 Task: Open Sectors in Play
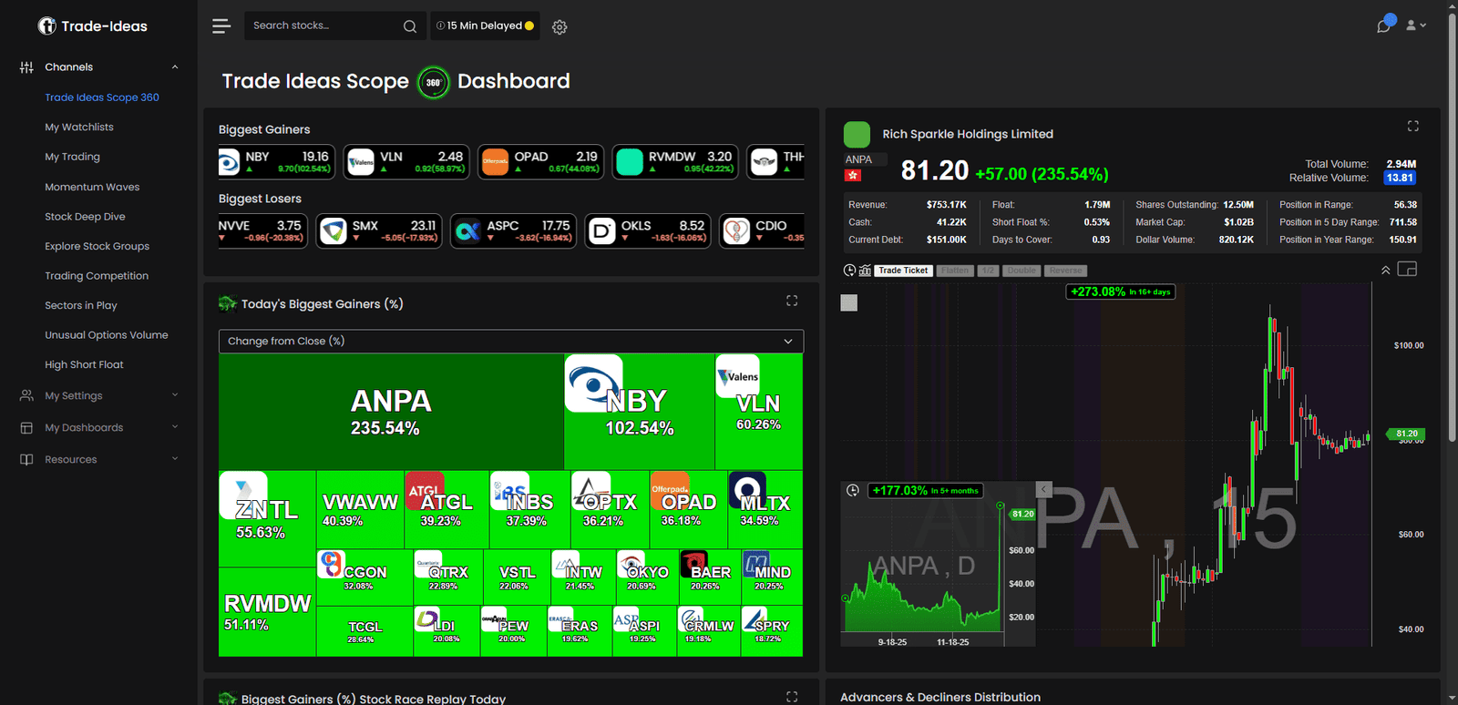(81, 305)
